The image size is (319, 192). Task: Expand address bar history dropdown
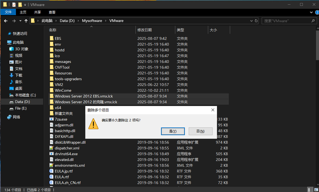click(x=252, y=21)
